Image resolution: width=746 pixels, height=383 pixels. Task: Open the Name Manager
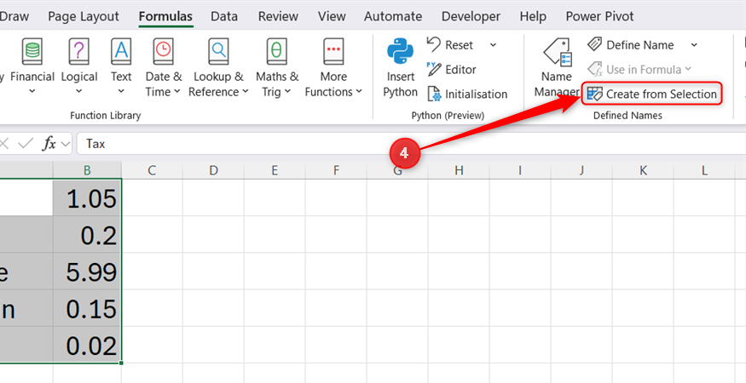click(x=556, y=67)
